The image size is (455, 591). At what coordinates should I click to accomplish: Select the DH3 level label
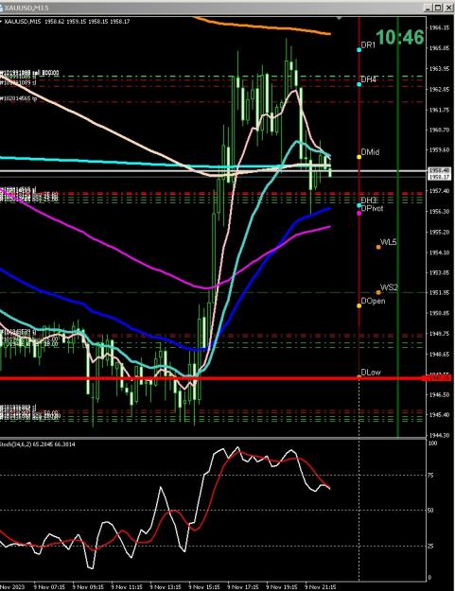pos(368,200)
